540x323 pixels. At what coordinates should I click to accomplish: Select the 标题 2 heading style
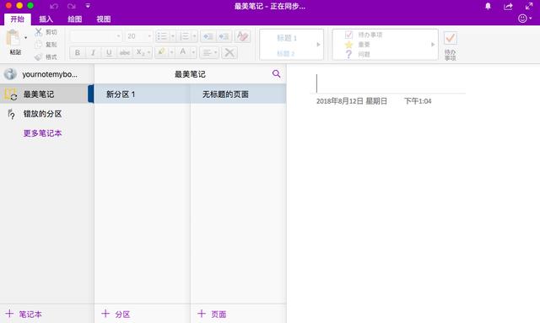click(286, 54)
